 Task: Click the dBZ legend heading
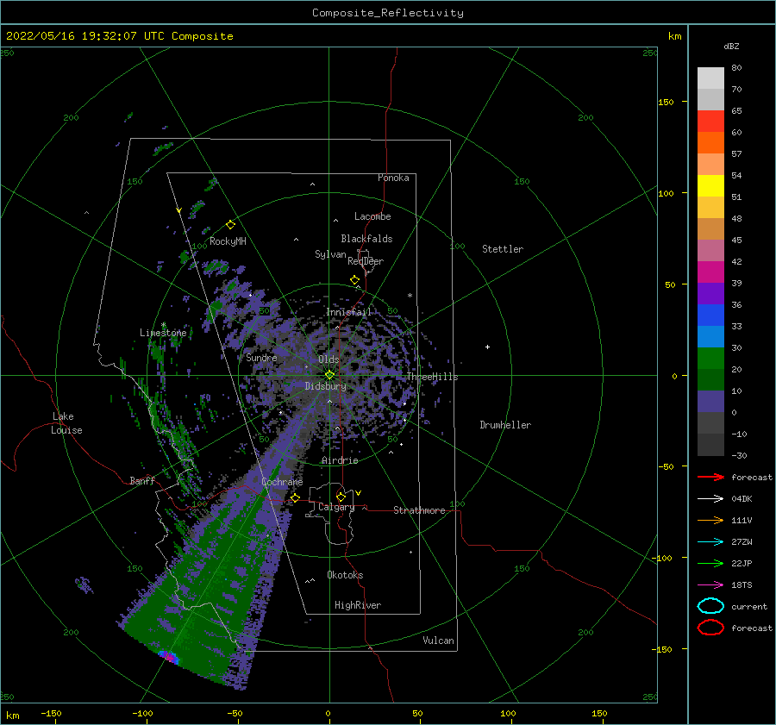731,46
